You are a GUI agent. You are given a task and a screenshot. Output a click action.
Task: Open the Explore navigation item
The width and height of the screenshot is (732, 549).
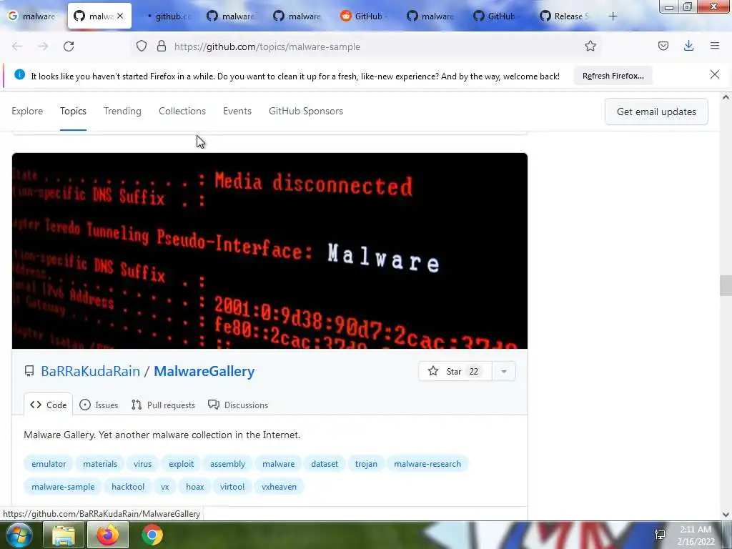coord(27,111)
